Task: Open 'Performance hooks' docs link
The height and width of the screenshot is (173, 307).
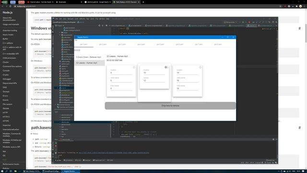Action: (x=11, y=164)
